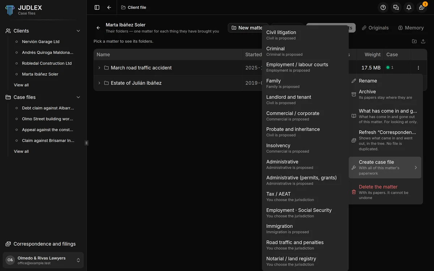Click the New matter button

pos(248,28)
